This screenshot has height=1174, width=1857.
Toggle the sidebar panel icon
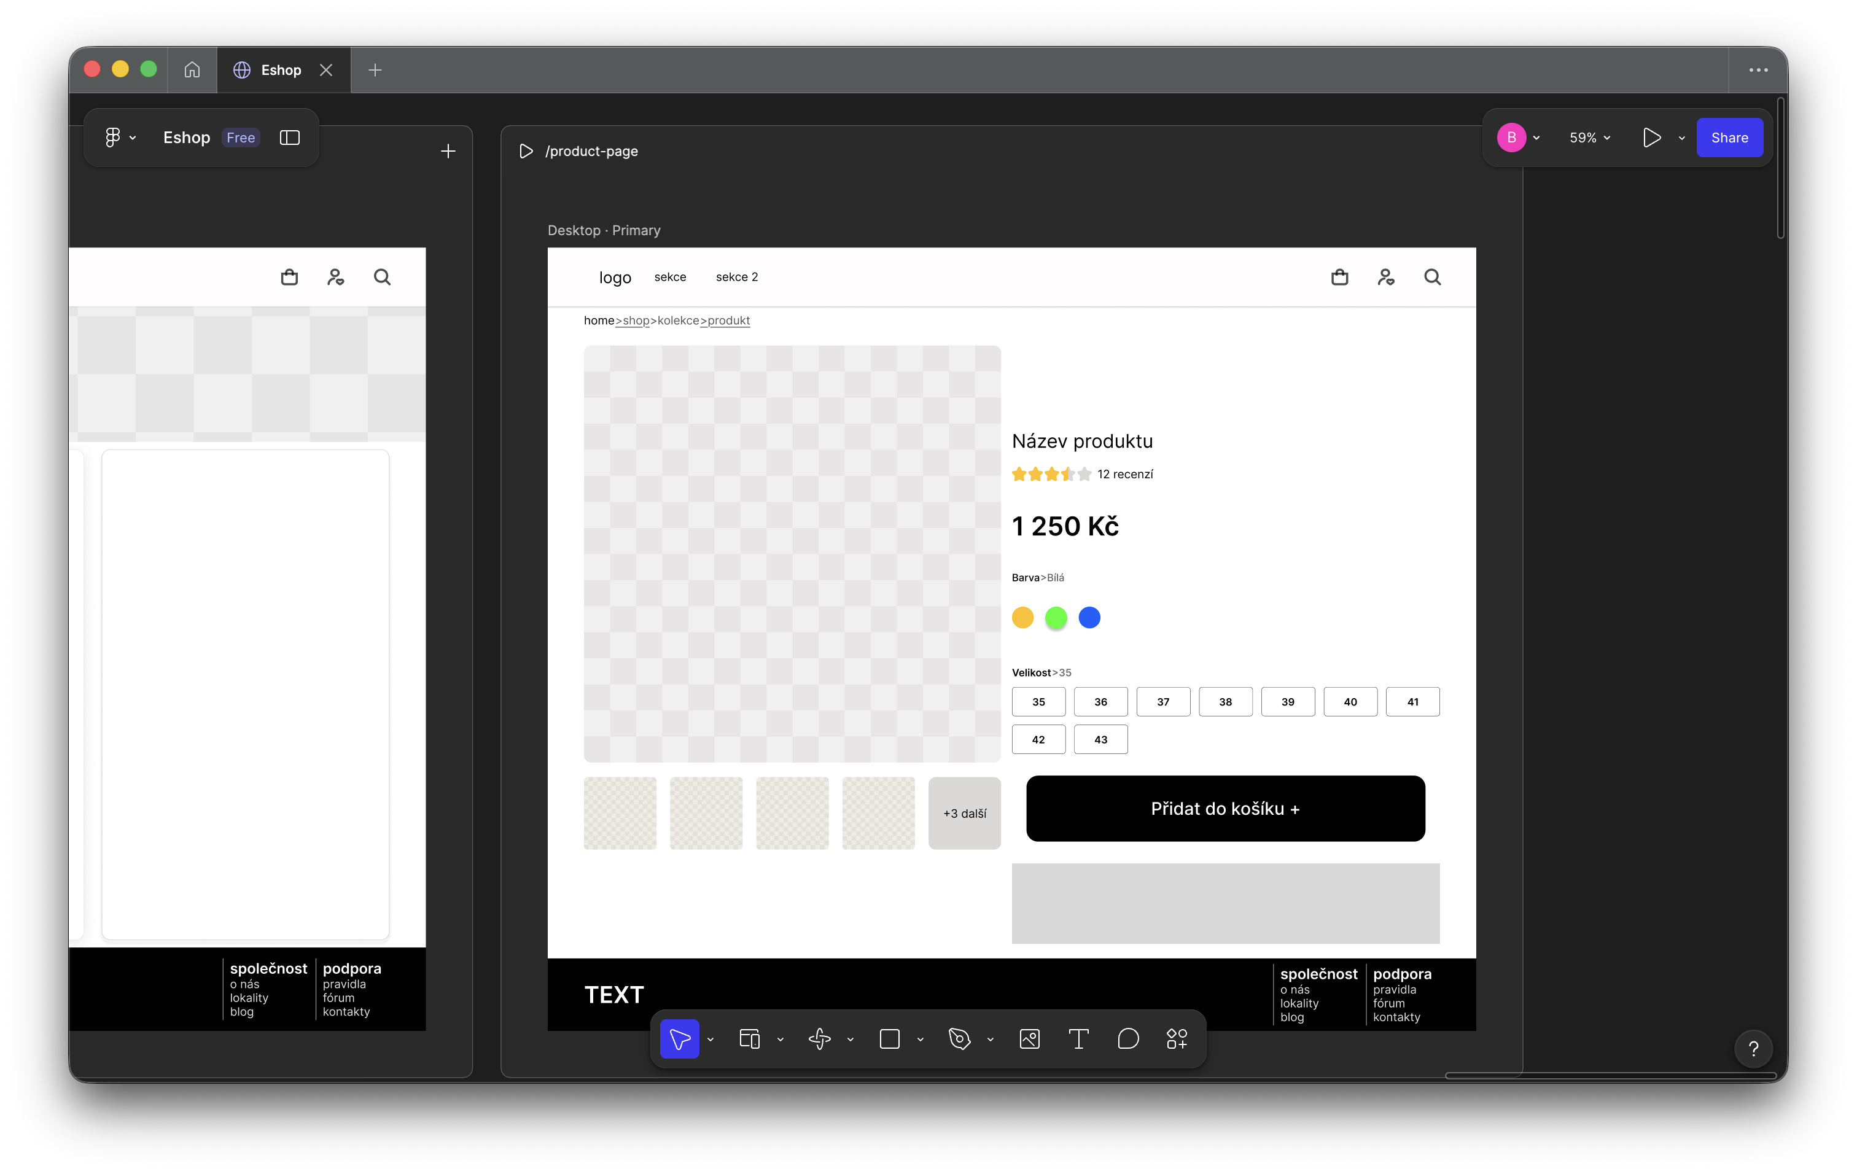click(x=290, y=137)
